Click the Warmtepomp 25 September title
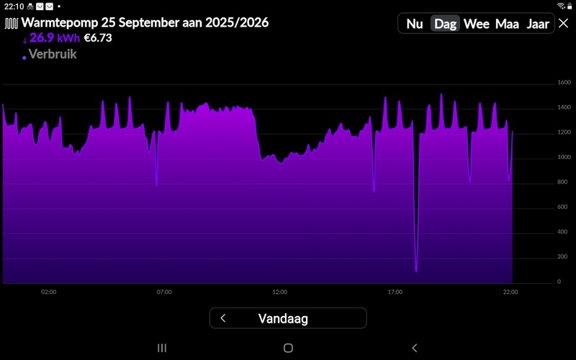This screenshot has width=576, height=360. 145,22
